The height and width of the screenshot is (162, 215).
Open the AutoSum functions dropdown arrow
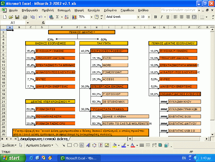62,17
